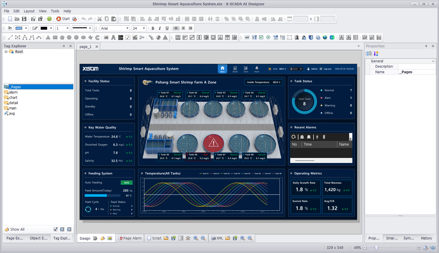
Task: Insert the 'abl' text input control
Action: [x=247, y=37]
